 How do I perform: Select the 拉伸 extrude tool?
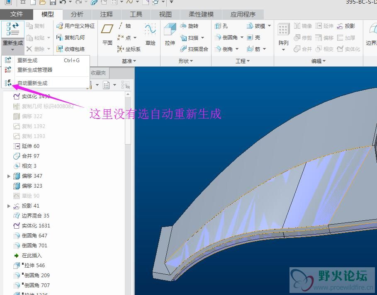coord(170,34)
